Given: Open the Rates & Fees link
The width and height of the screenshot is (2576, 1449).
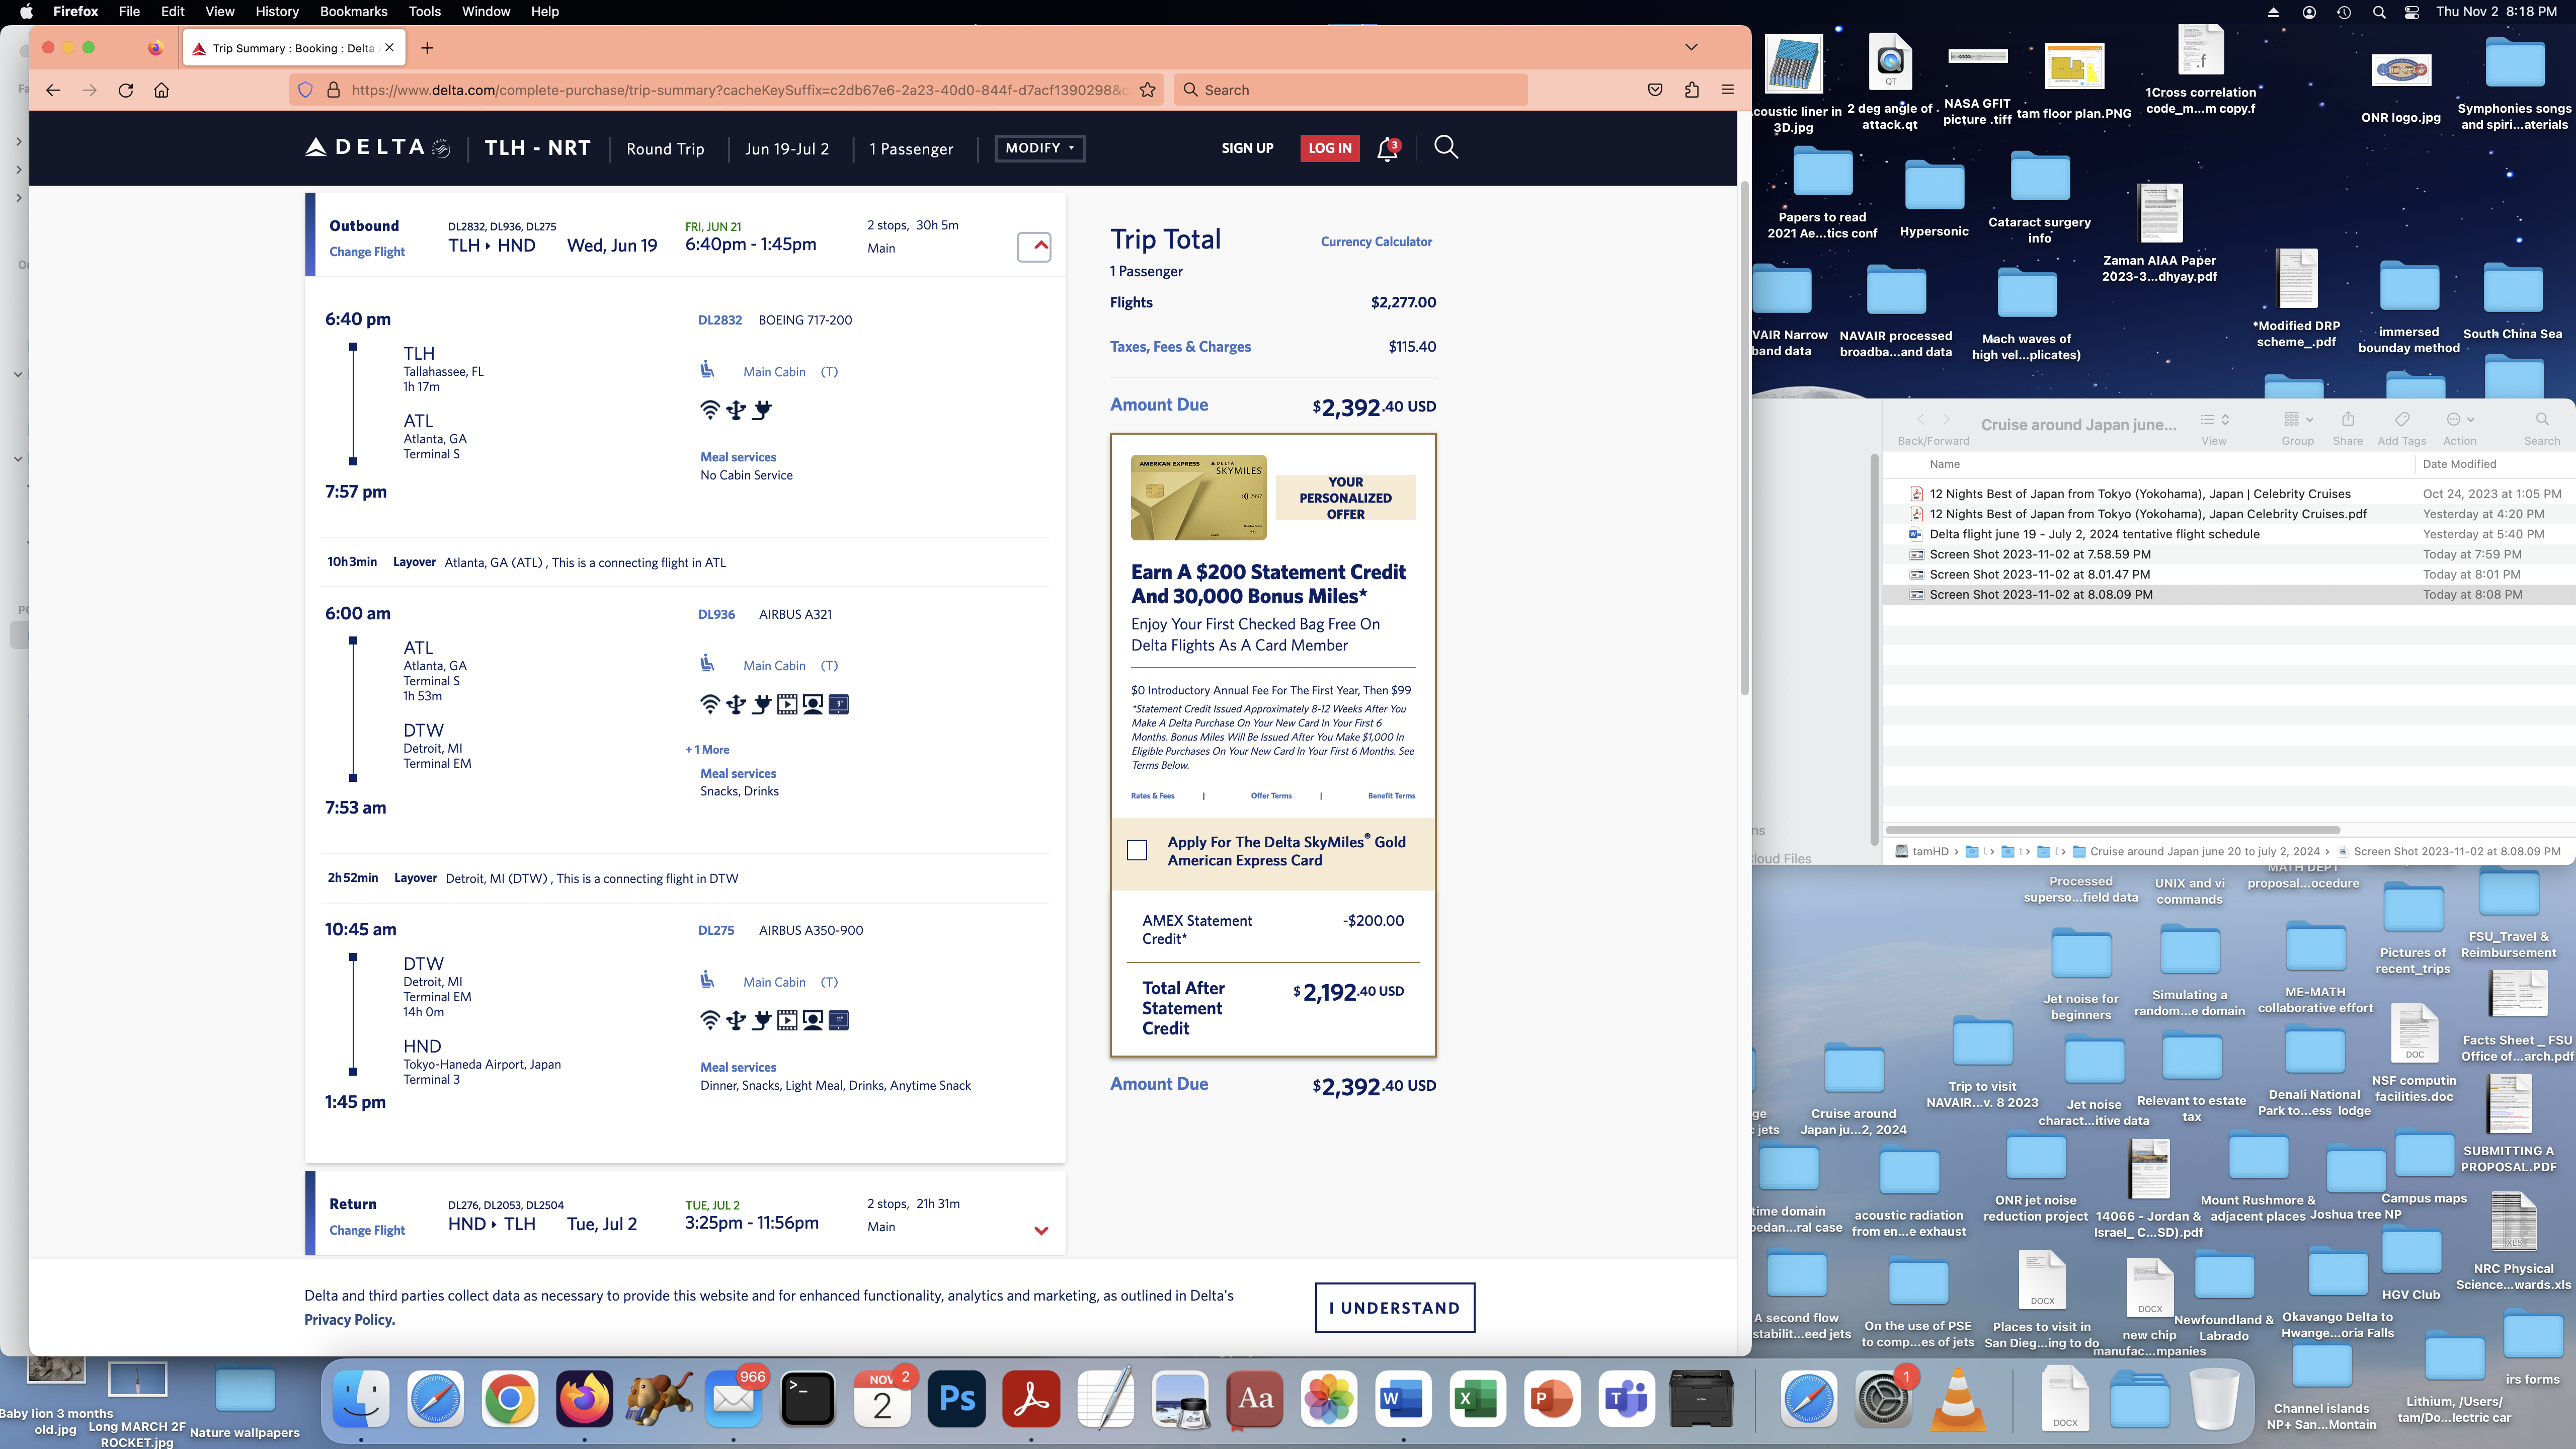Looking at the screenshot, I should click(x=1152, y=796).
